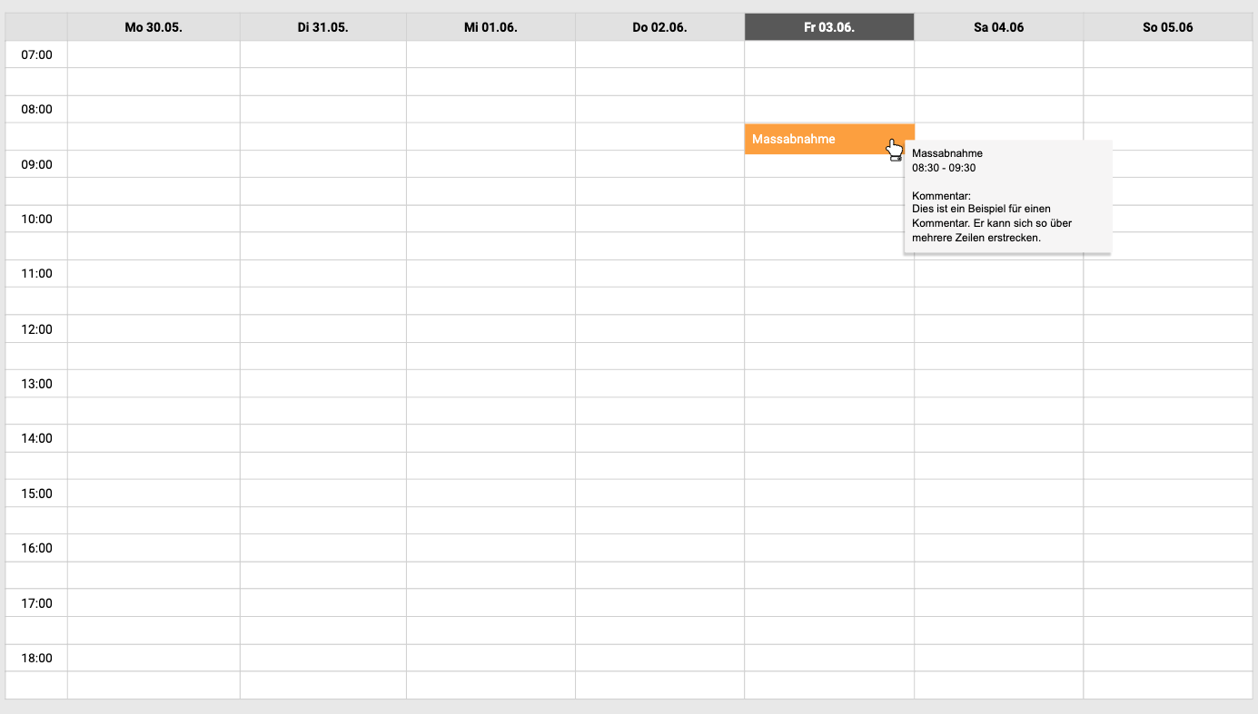
Task: Select the Mi 01.06. day header
Action: [x=490, y=27]
